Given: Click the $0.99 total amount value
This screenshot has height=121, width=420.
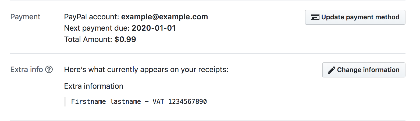Looking at the screenshot, I should (125, 40).
